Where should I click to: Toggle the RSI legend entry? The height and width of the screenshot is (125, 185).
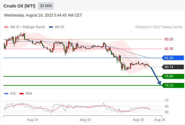click(x=10, y=94)
